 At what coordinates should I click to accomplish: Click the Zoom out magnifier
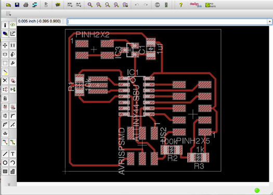108,5
